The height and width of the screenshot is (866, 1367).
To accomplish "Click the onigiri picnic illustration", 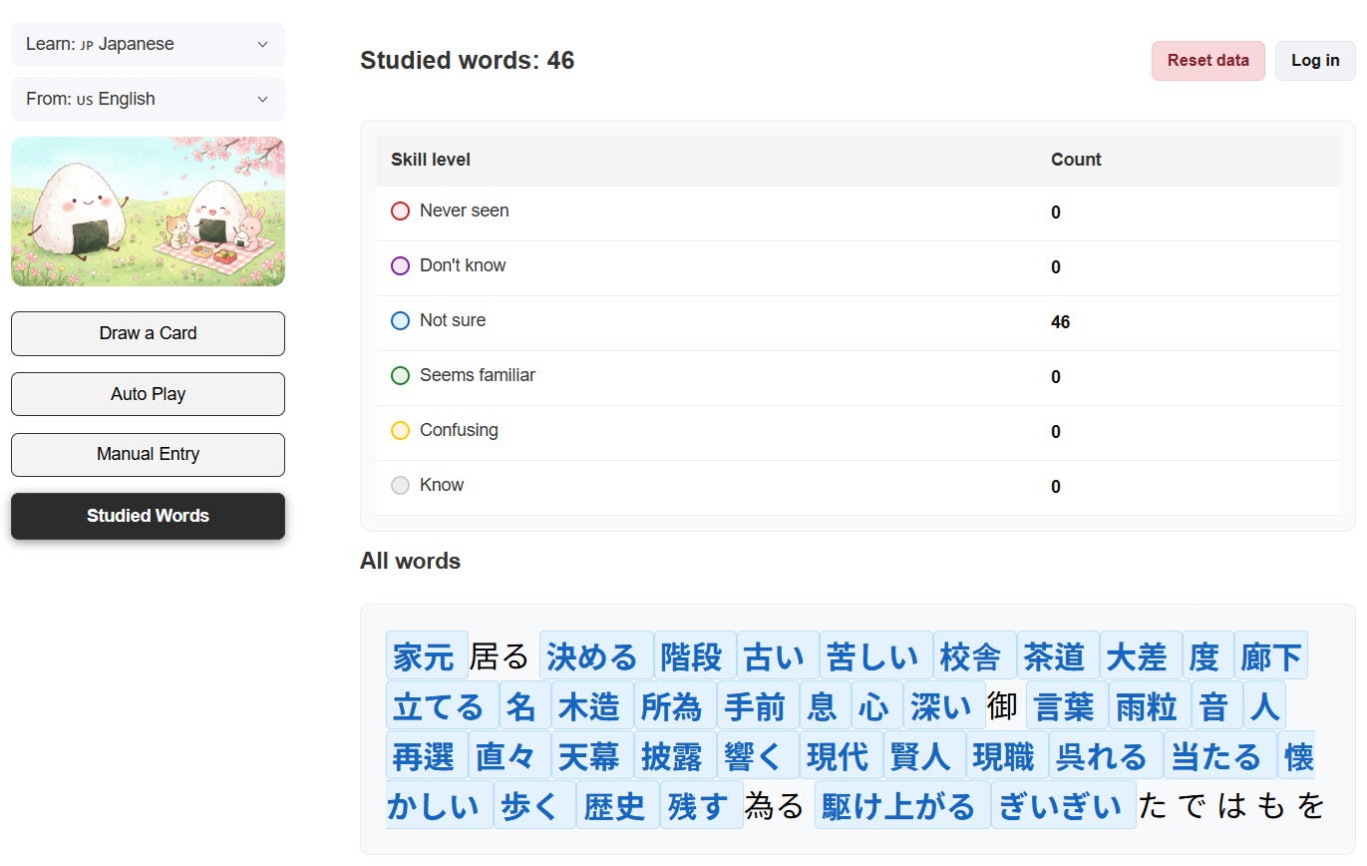I will pos(148,212).
